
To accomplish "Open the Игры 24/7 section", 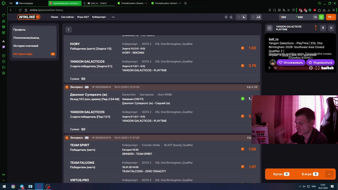I will point(83,17).
